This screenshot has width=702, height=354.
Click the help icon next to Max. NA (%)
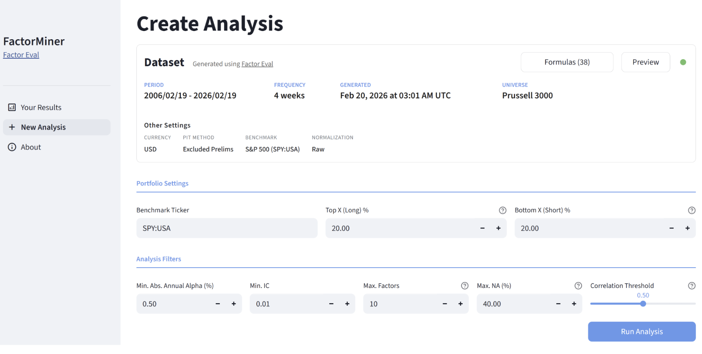point(578,286)
